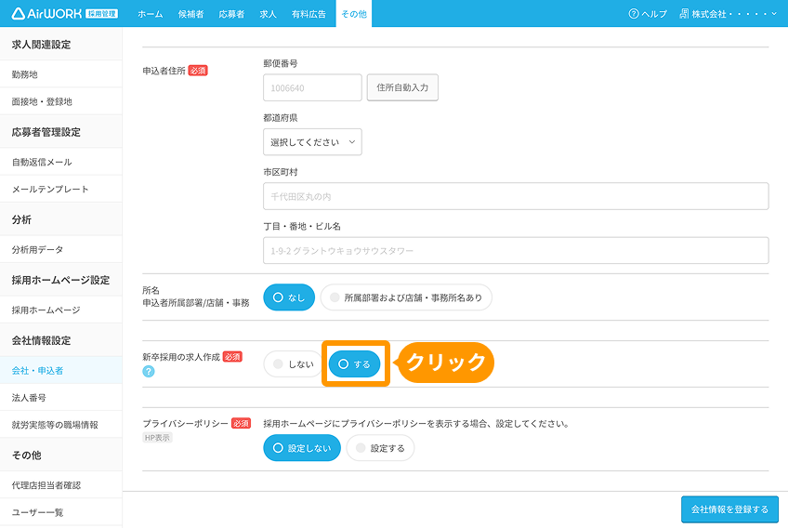Select 設定しない for privacy policy
The image size is (788, 528).
coord(301,448)
